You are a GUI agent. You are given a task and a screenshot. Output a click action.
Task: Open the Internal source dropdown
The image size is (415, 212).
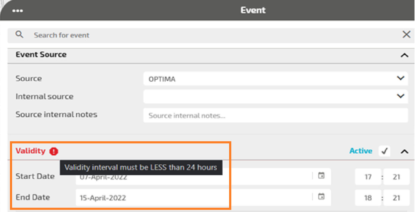(x=275, y=96)
